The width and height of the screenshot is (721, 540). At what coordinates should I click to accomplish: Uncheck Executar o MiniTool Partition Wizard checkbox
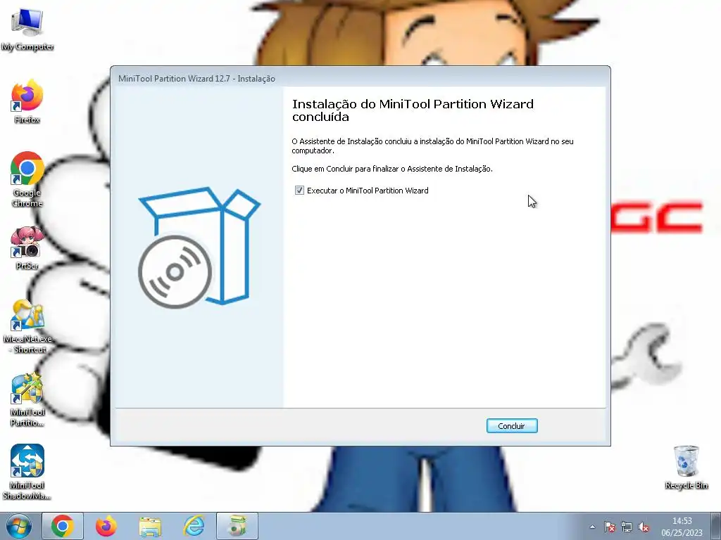click(x=299, y=190)
